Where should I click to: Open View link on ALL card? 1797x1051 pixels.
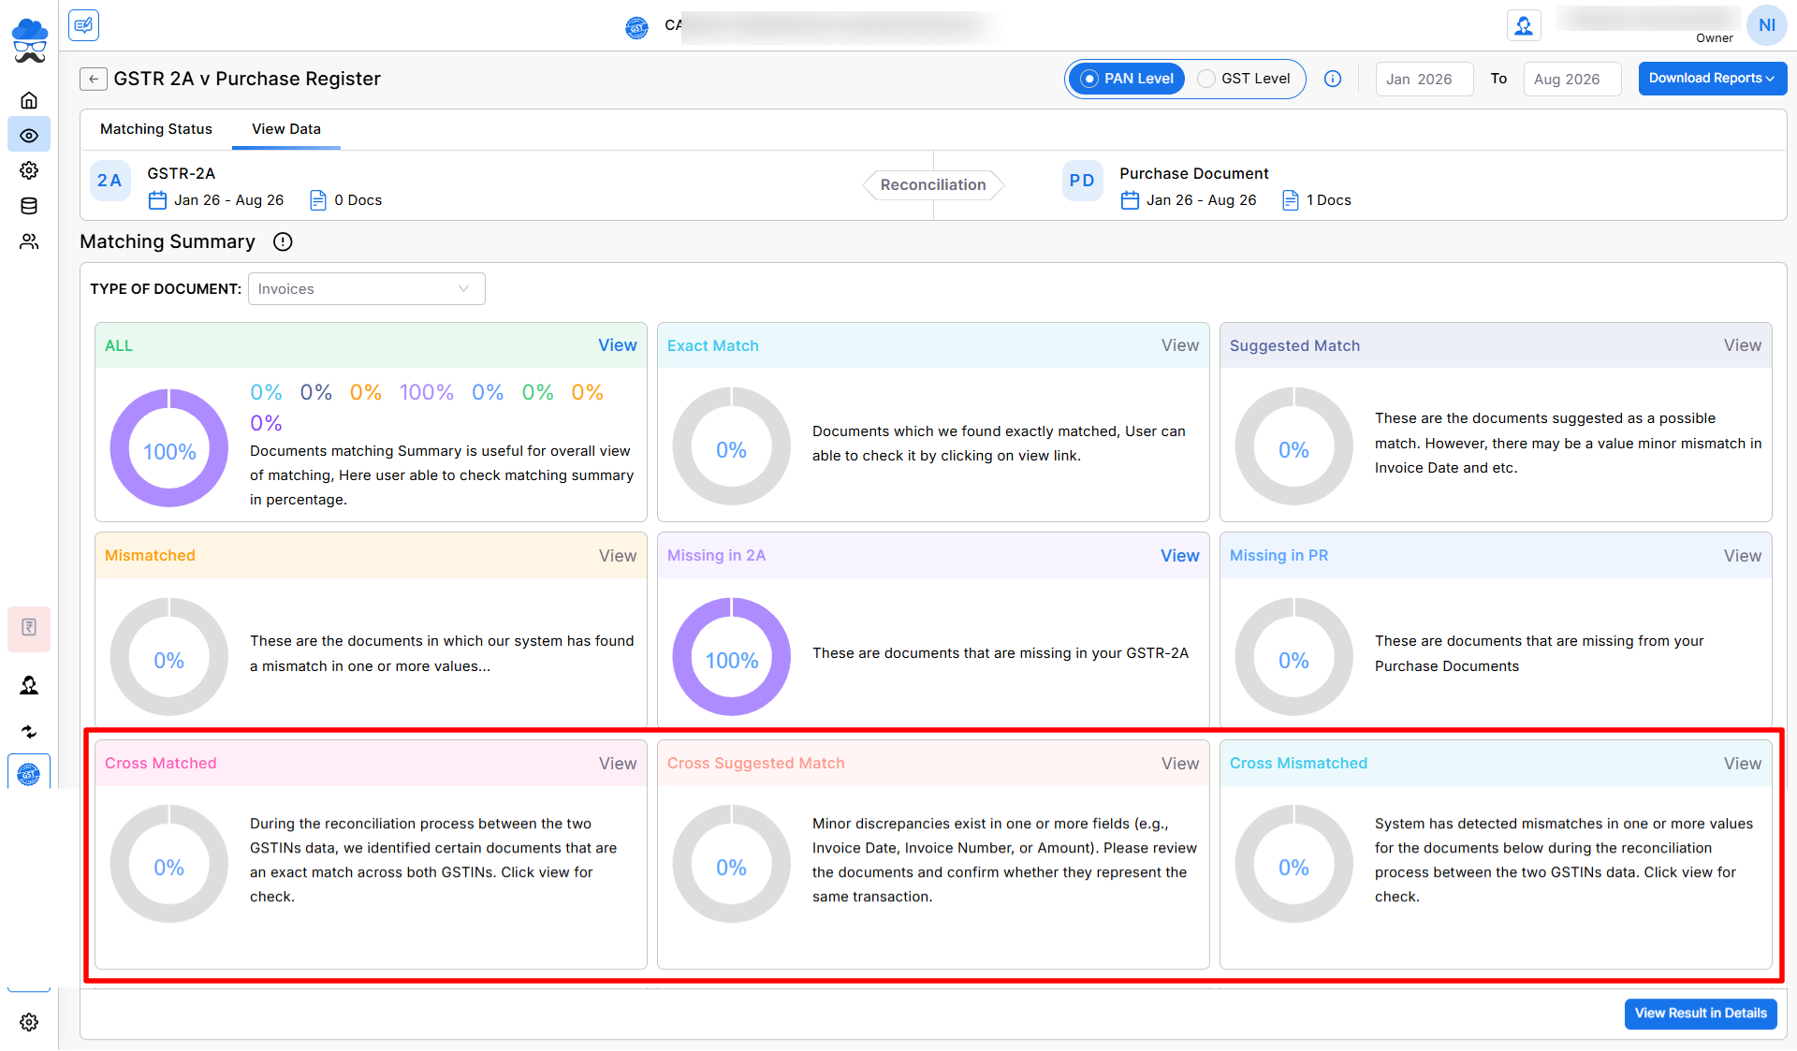pyautogui.click(x=618, y=345)
